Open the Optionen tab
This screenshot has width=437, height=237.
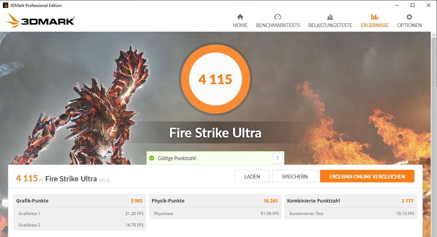pos(409,21)
